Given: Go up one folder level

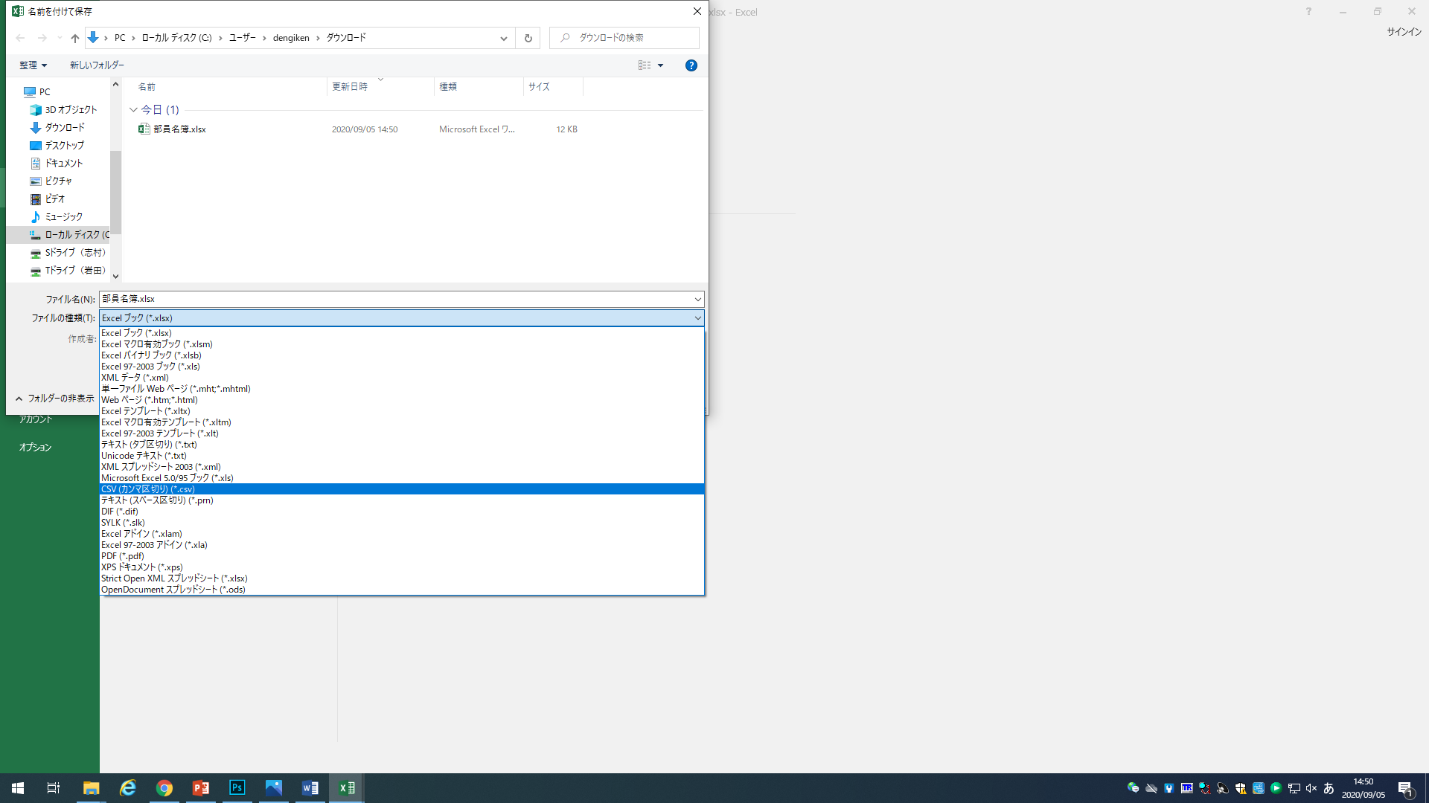Looking at the screenshot, I should [75, 38].
